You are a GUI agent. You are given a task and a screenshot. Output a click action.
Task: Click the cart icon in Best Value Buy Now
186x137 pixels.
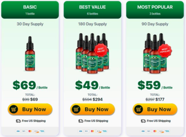click(x=76, y=109)
